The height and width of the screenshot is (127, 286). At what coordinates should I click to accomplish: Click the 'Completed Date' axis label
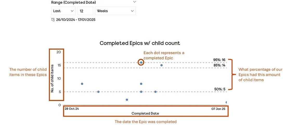[145, 113]
